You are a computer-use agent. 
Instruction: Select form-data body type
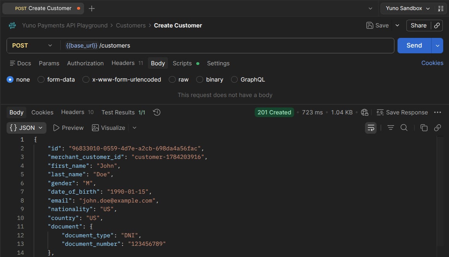[56, 80]
